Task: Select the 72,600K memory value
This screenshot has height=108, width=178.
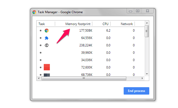Action: pyautogui.click(x=87, y=67)
